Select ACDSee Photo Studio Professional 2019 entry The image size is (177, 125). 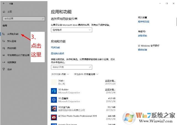pyautogui.click(x=83, y=117)
